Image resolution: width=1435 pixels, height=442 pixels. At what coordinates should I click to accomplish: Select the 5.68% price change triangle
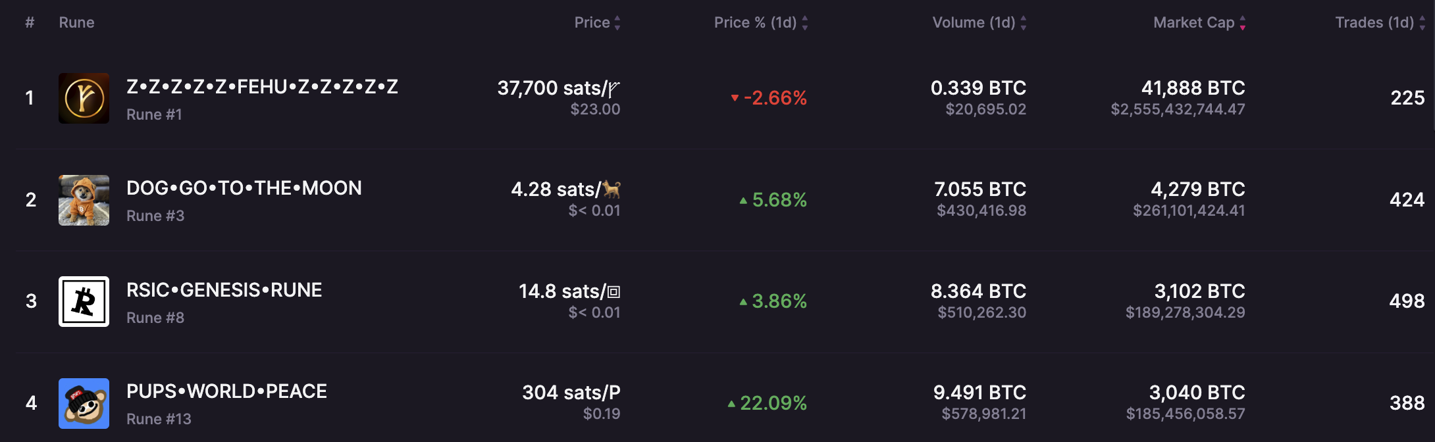(x=743, y=200)
